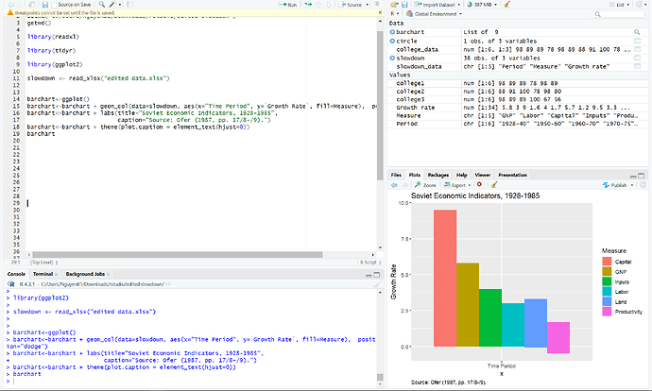
Task: Save workspace icon in Environment pane
Action: pos(404,5)
